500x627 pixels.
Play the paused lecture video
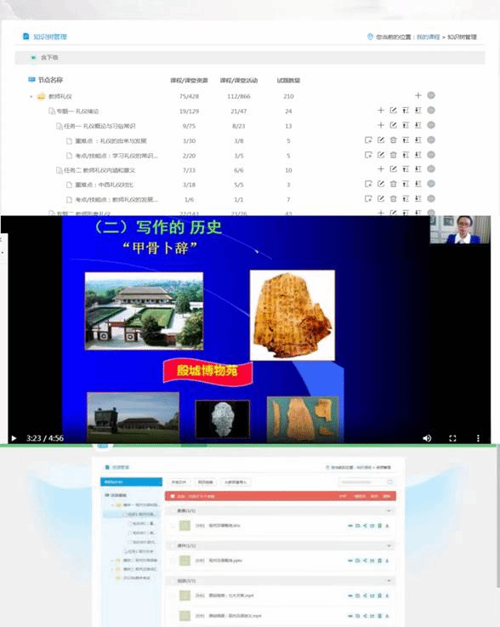[14, 438]
